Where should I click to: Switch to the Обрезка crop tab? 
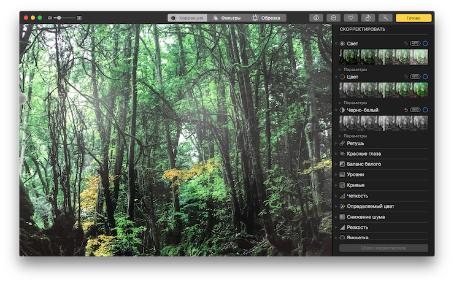coord(266,18)
